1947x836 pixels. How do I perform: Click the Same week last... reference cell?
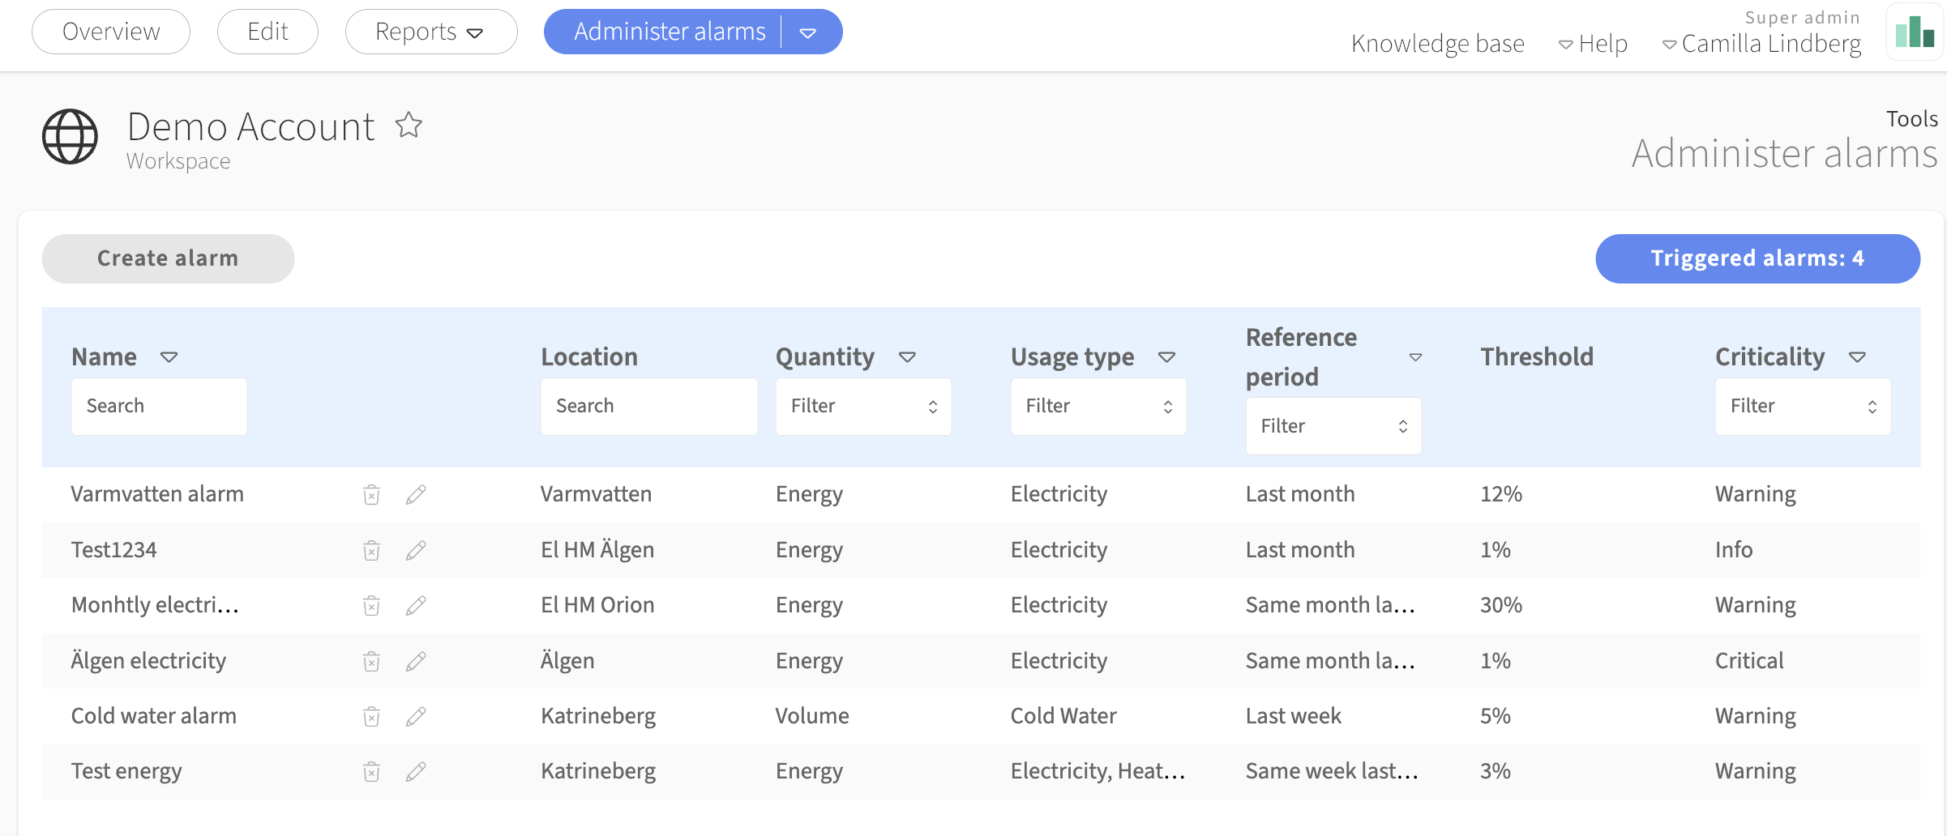(x=1332, y=771)
